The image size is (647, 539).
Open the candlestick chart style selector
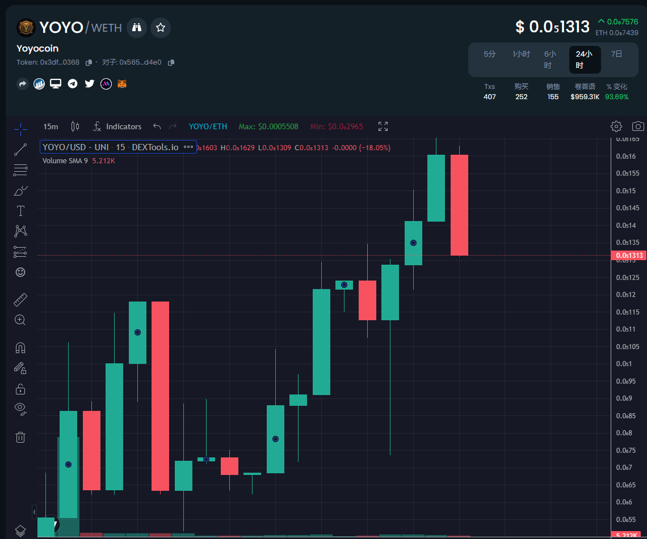tap(75, 126)
